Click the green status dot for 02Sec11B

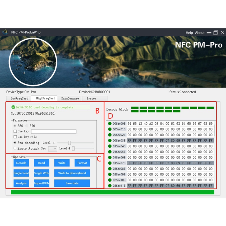point(110,186)
